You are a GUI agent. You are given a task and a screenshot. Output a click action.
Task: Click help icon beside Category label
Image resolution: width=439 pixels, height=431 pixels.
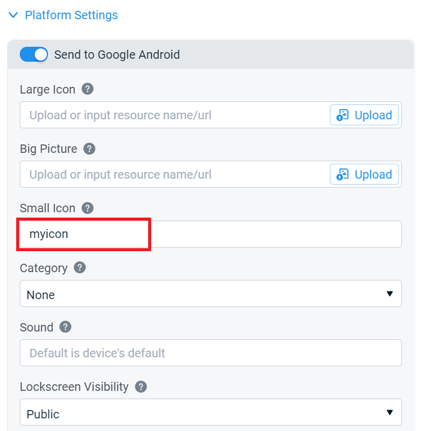(x=79, y=267)
